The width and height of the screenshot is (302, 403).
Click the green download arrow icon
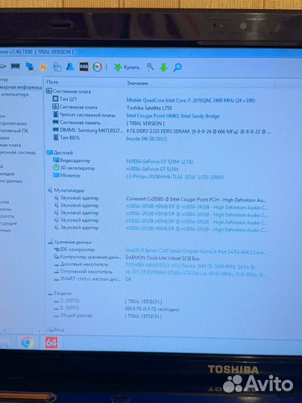pos(163,68)
